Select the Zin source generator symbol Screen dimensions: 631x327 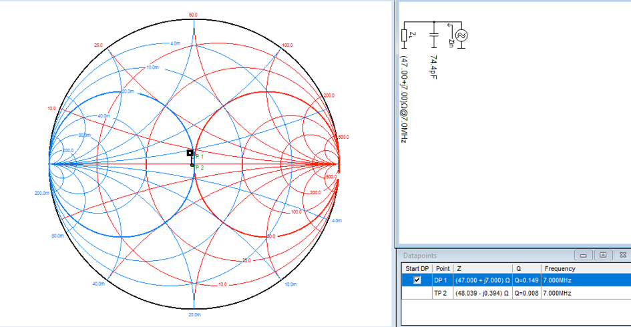(x=461, y=35)
